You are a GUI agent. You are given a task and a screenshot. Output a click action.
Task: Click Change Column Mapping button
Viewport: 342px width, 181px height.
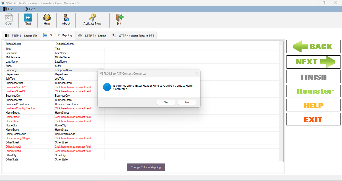[x=146, y=167]
